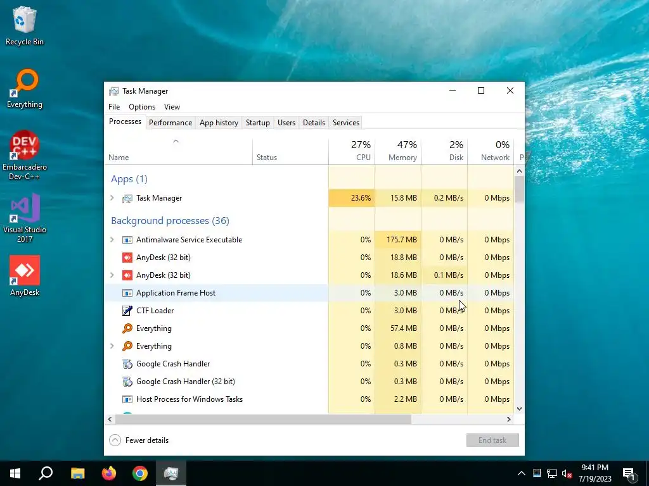
Task: Click the Application Frame Host icon
Action: pos(127,294)
